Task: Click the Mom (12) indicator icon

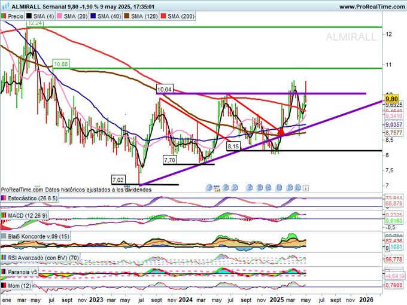Action: click(4, 285)
